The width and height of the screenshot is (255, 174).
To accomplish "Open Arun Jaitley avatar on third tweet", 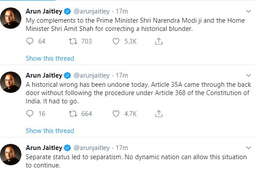I will [10, 155].
